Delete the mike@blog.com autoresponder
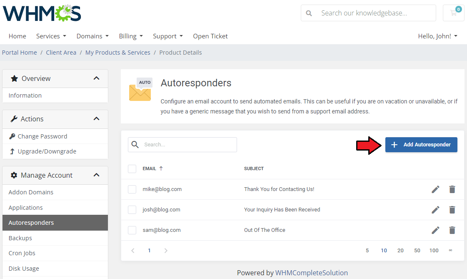 [x=452, y=189]
